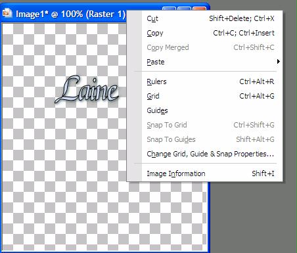Open Image Information from the menu

click(205, 173)
